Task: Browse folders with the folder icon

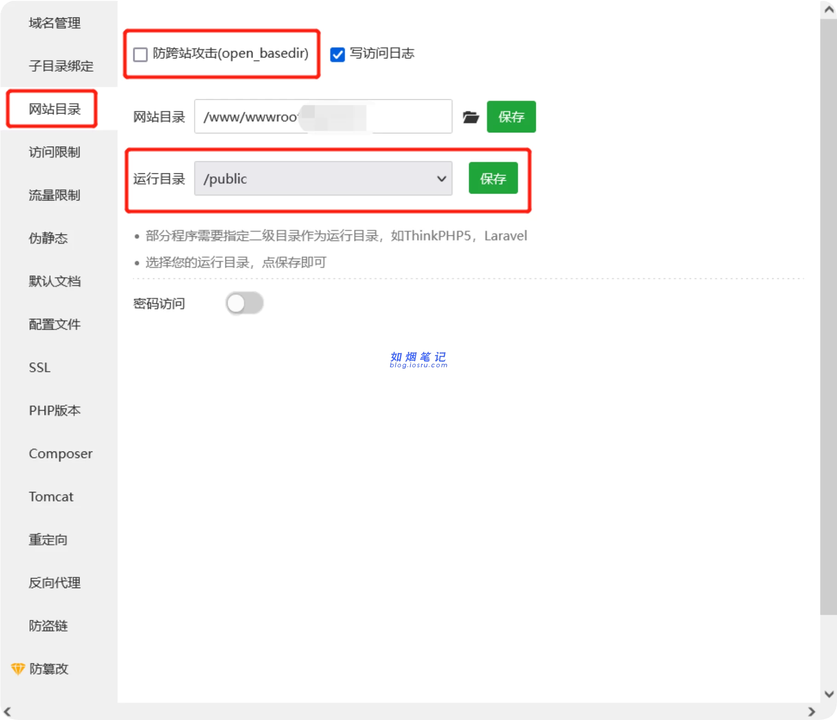Action: 470,117
